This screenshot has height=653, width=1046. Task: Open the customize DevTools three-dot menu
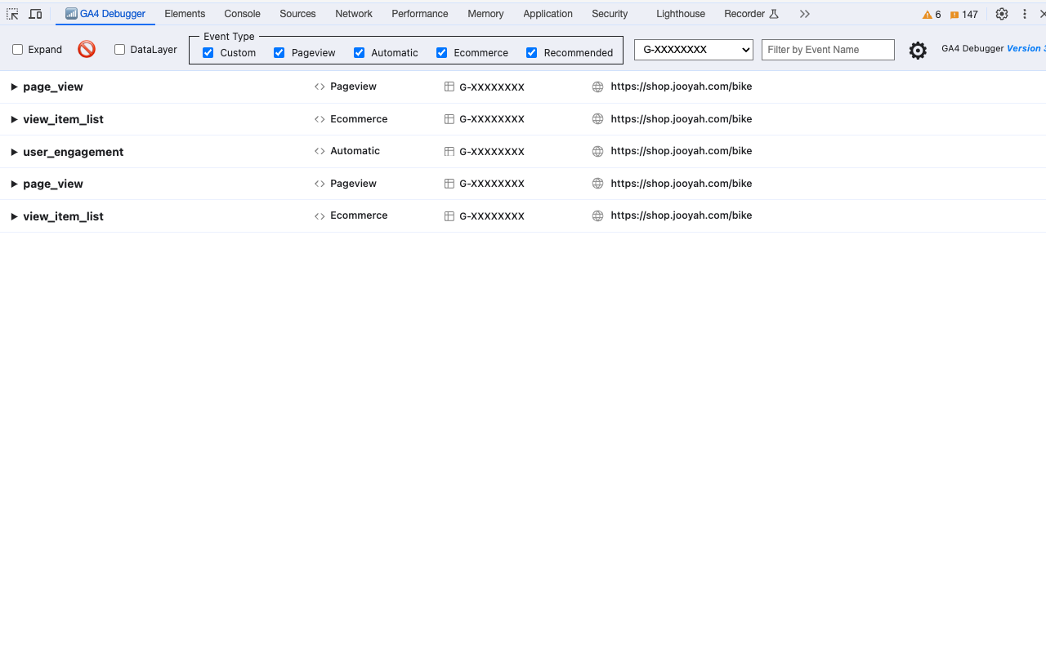(x=1024, y=14)
